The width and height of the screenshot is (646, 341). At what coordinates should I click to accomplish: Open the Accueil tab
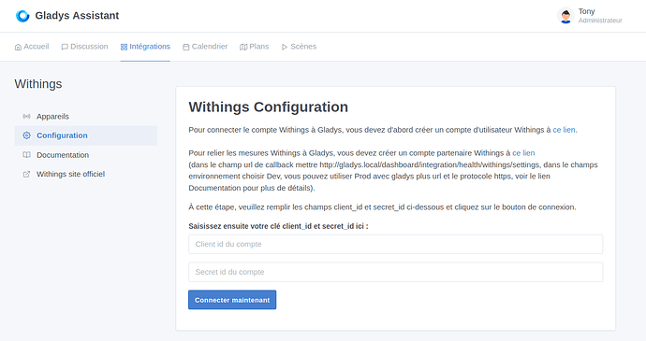pos(32,47)
